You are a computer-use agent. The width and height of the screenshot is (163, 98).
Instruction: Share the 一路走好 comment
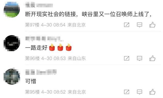[127, 58]
